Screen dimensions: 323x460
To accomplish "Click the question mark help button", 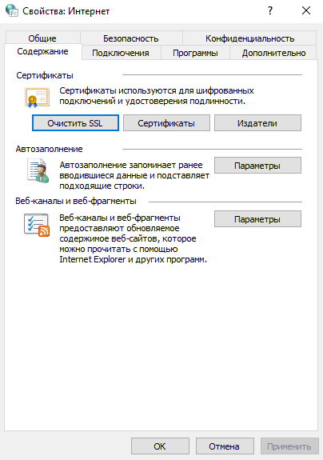I will pyautogui.click(x=270, y=11).
